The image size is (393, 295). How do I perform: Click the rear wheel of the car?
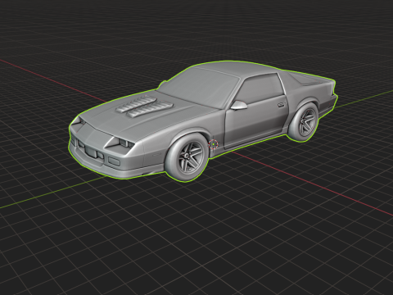[x=304, y=122]
